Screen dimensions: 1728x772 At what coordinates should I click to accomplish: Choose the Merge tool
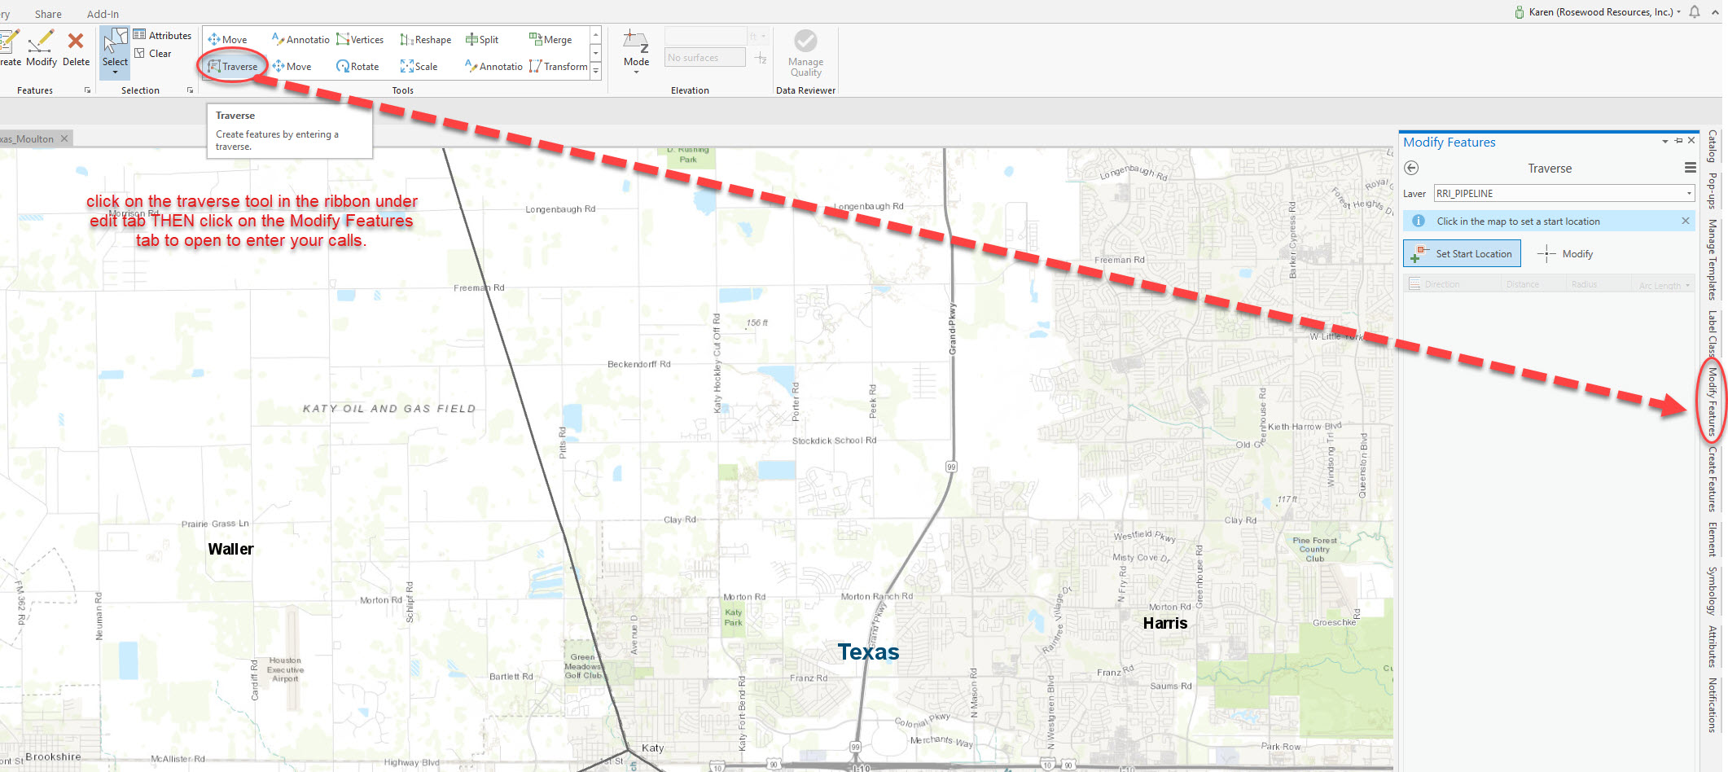(x=551, y=39)
